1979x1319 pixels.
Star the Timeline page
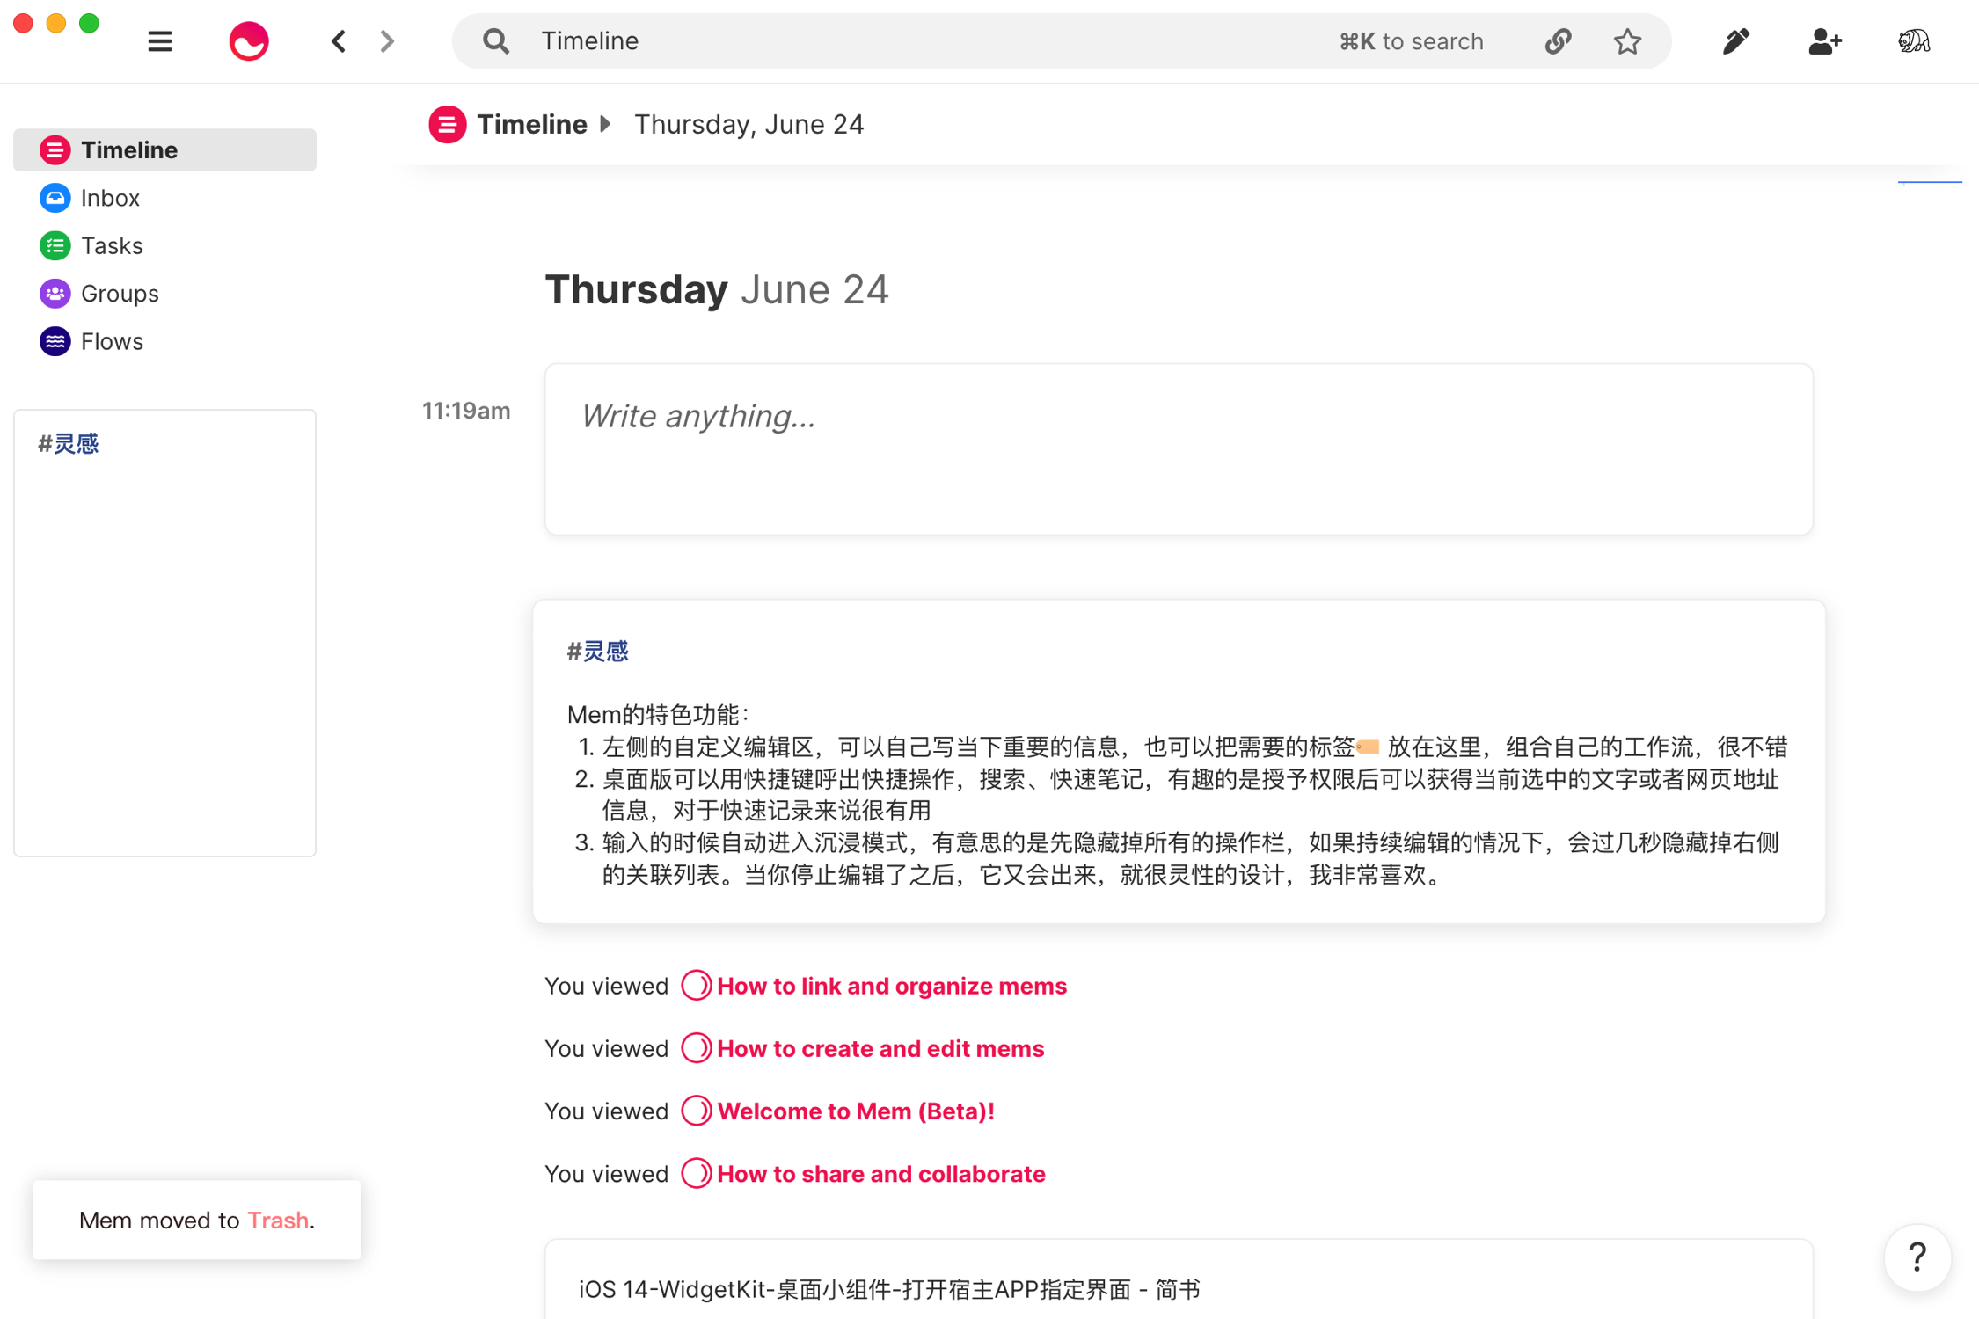coord(1627,41)
